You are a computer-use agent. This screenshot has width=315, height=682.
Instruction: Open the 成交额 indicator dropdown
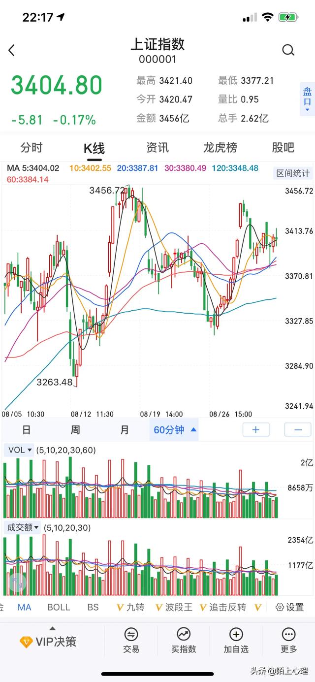point(23,527)
